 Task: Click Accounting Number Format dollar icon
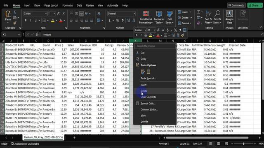110,21
